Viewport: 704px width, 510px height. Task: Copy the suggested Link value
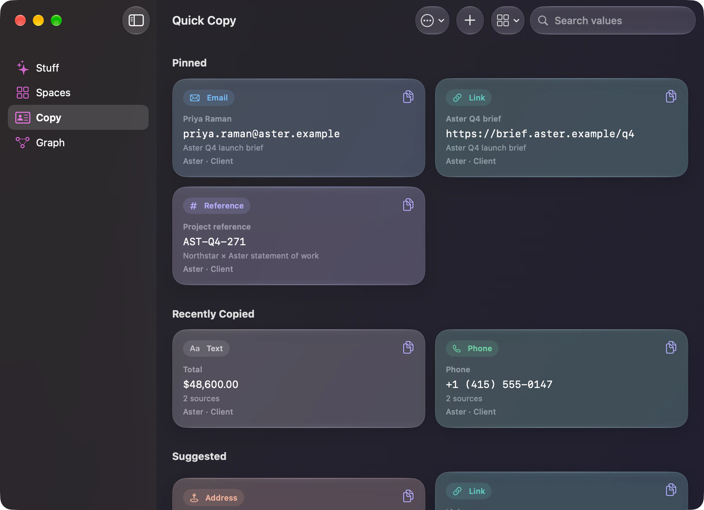click(671, 490)
